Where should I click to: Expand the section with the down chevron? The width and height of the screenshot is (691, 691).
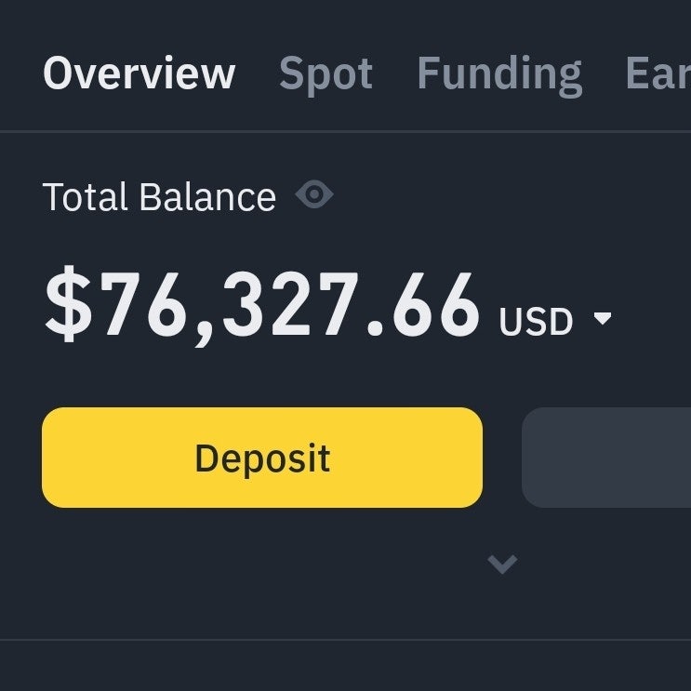click(x=502, y=564)
